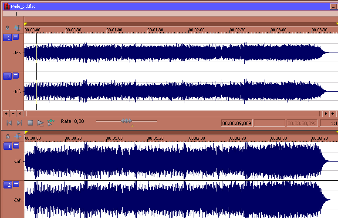Click the 00.02.00 mark on the lower ruler
The width and height of the screenshot is (338, 218).
(197, 138)
